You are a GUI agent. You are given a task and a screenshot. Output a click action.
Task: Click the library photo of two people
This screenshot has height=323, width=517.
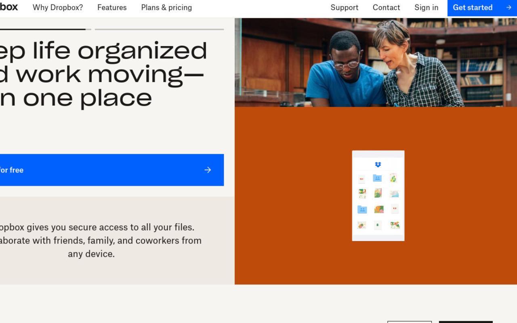click(x=376, y=63)
